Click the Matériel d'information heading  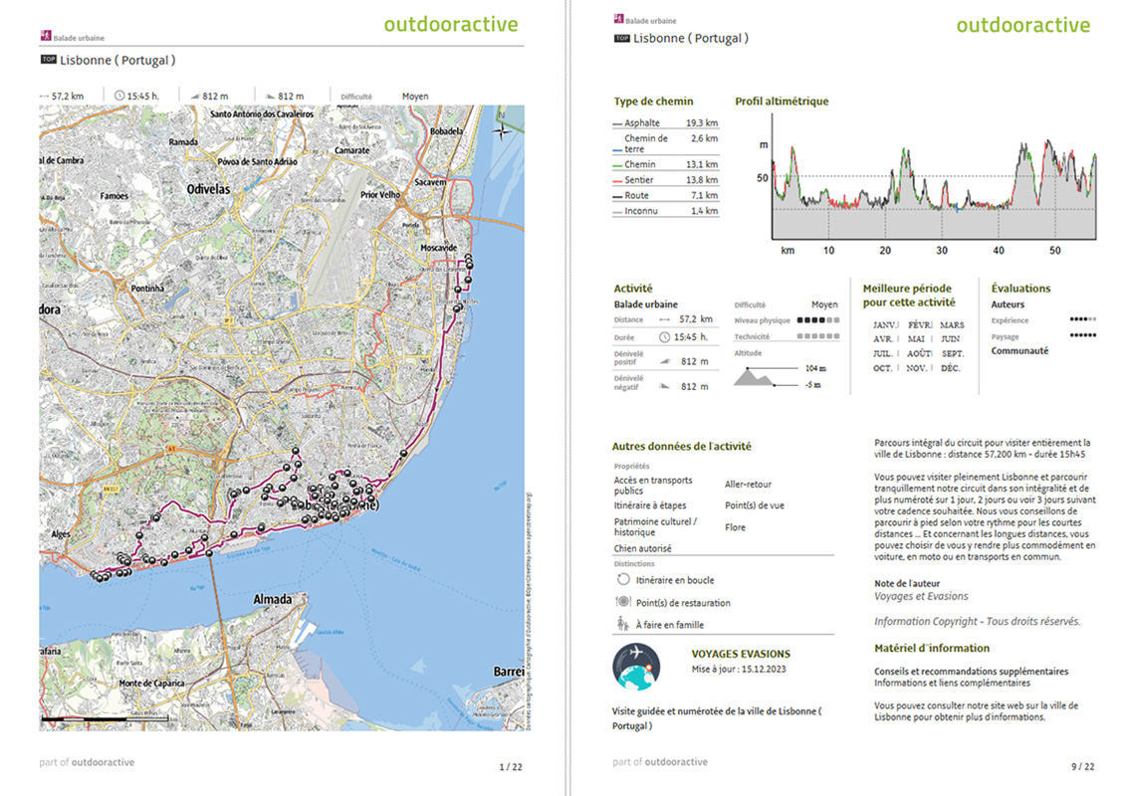932,648
